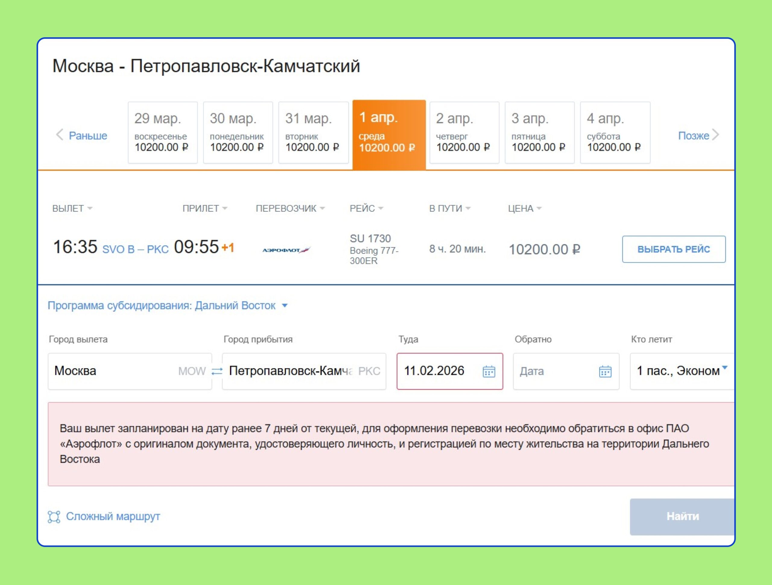Screen dimensions: 772x585
Task: Click the right chevron next to Позже
Action: point(716,135)
